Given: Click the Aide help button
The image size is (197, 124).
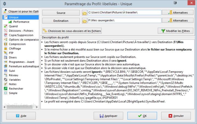Looking at the screenshot, I should point(21,116).
